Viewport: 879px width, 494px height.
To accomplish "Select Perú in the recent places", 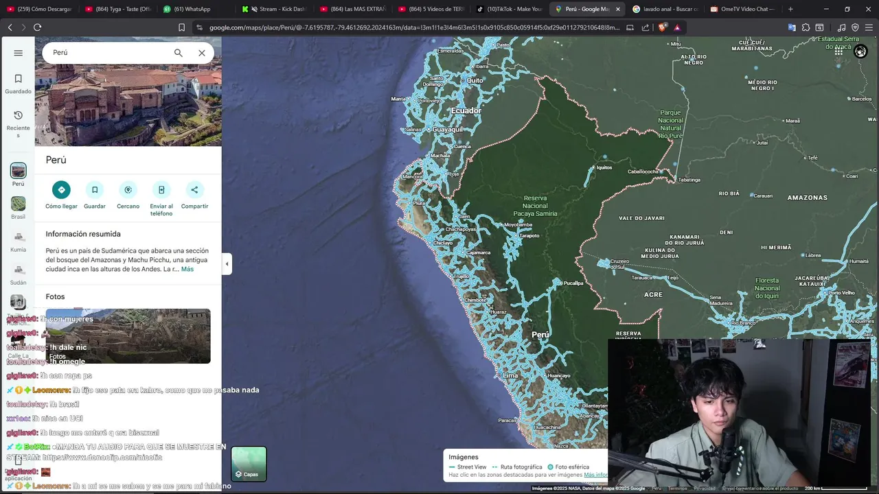I will point(19,175).
